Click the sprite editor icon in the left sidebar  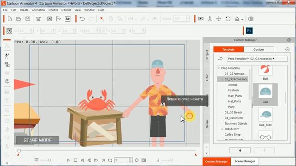tap(7, 65)
